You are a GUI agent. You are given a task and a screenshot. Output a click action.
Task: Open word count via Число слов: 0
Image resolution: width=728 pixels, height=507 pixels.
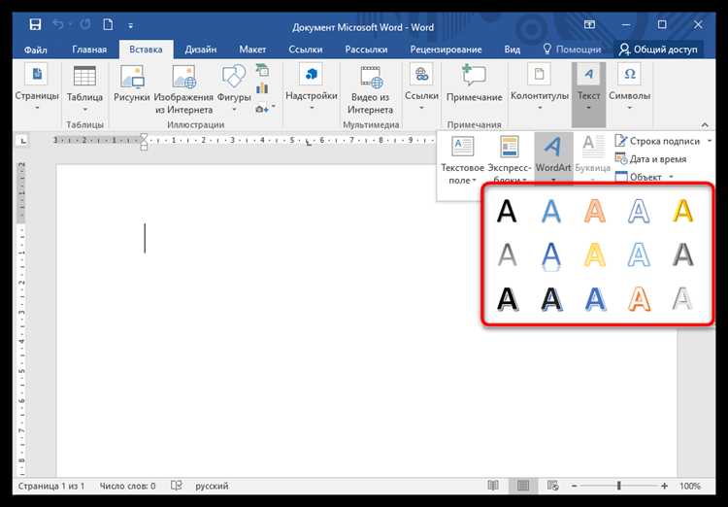pyautogui.click(x=127, y=486)
